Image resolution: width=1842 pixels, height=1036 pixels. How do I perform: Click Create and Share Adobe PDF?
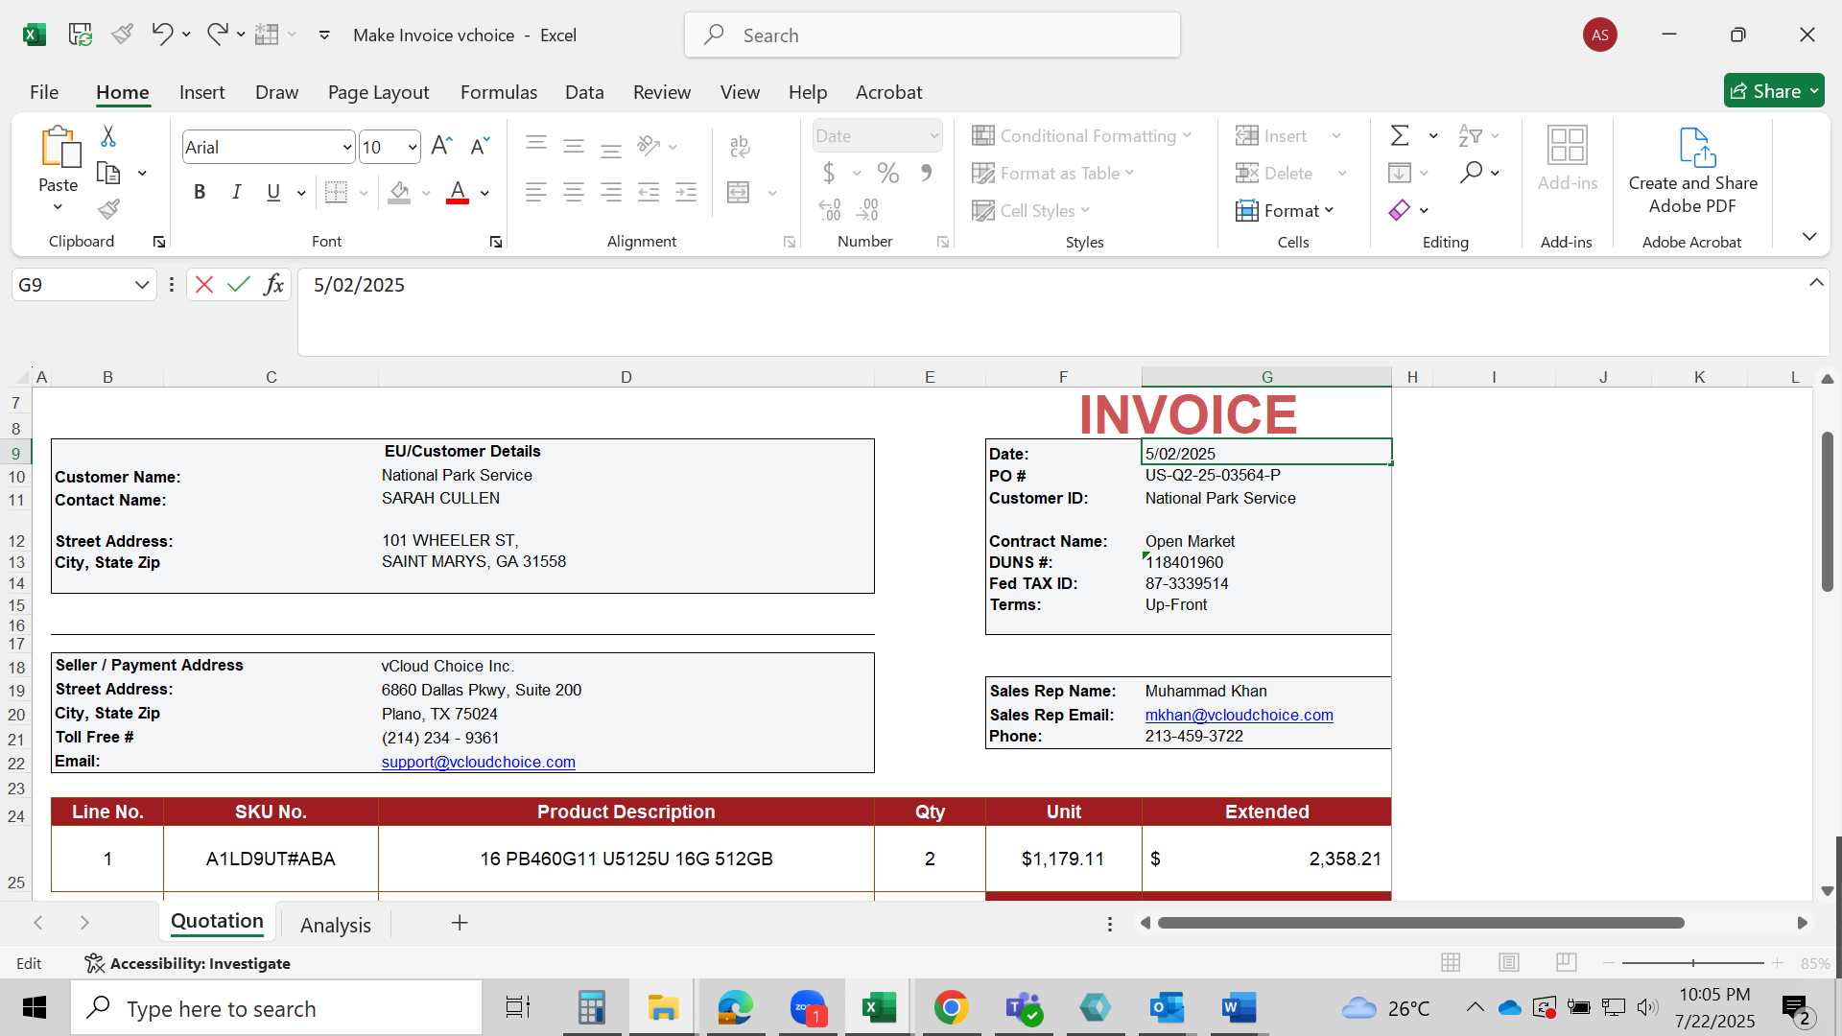1693,171
